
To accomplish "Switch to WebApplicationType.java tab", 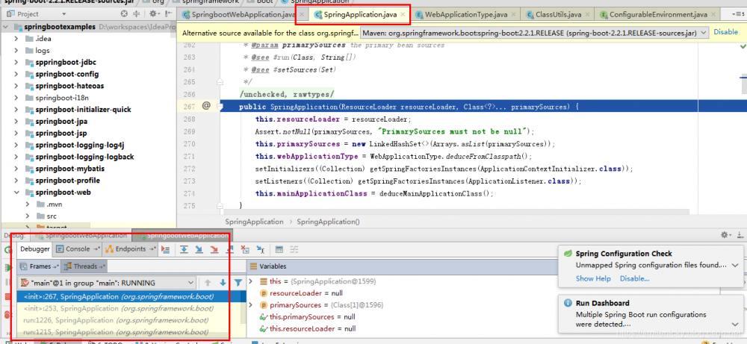I will pos(467,14).
